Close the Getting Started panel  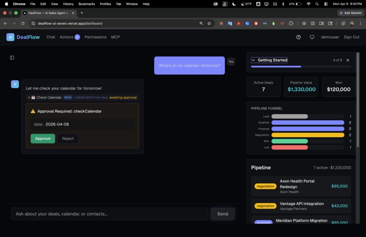tap(348, 60)
